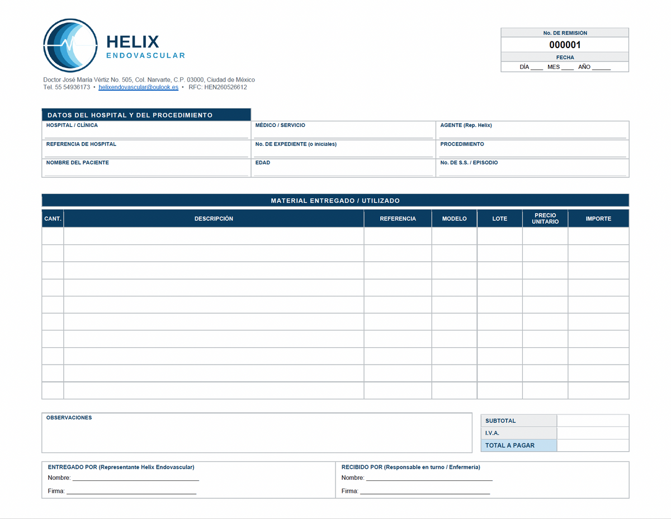
Task: Click the I.V.A. value cell
Action: [x=593, y=433]
